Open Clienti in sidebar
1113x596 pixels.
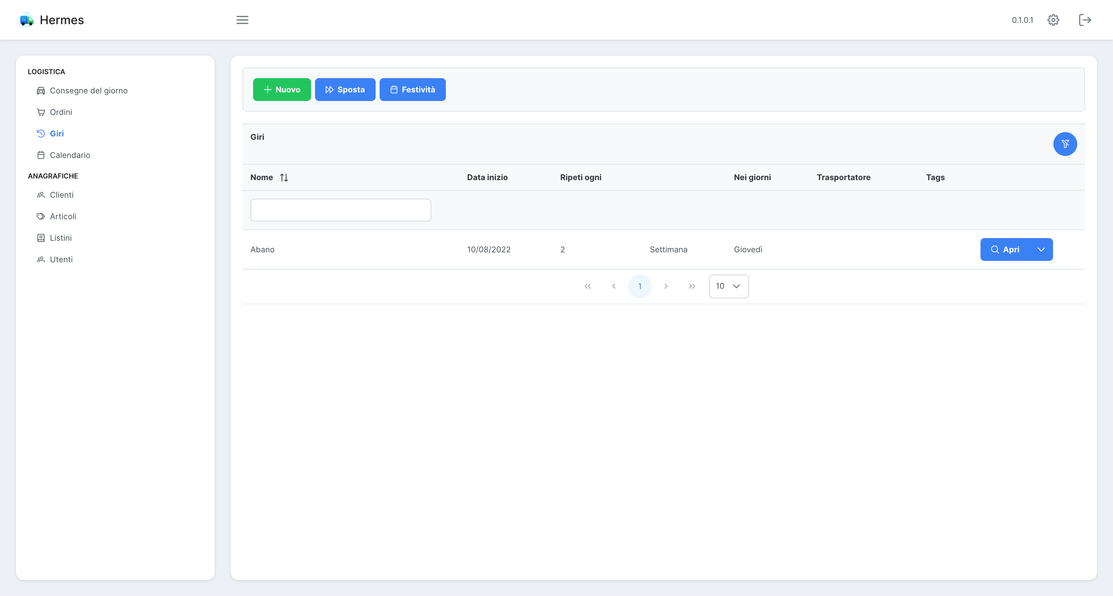61,195
